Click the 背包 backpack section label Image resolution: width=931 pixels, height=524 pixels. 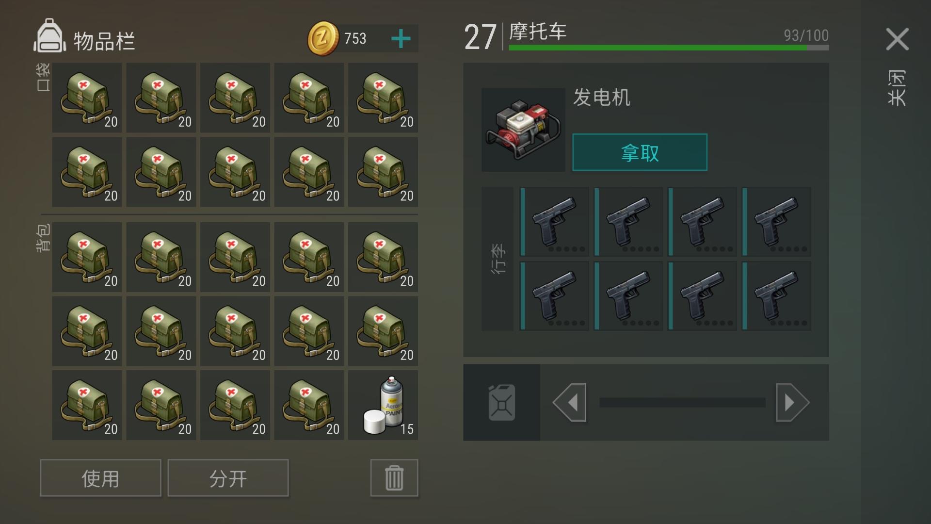[x=43, y=238]
